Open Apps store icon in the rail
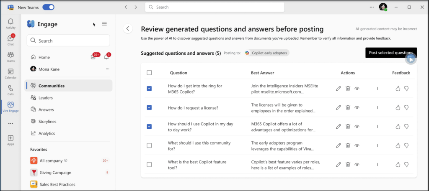Viewport: 429px width, 191px height. (x=10, y=140)
